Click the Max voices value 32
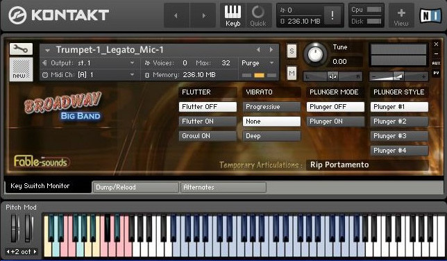 (x=226, y=63)
